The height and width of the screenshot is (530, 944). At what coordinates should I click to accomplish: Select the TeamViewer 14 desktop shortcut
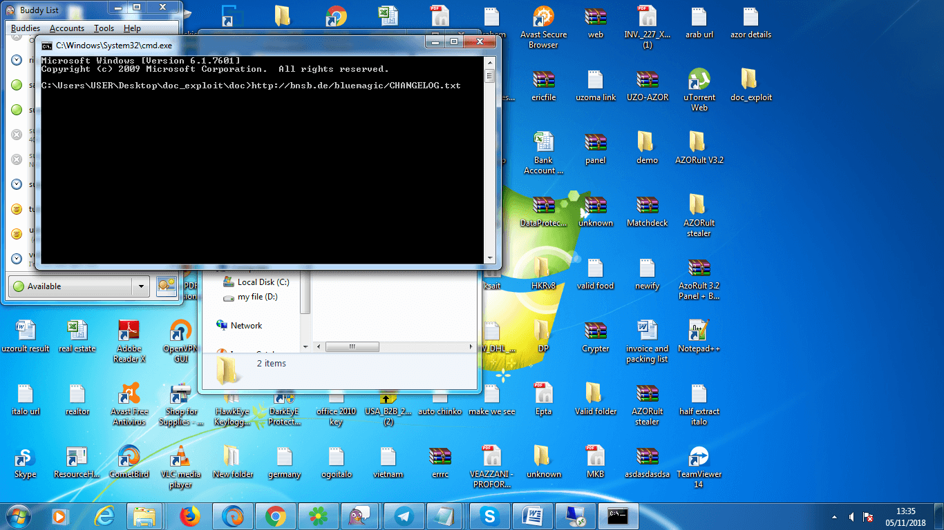(699, 456)
